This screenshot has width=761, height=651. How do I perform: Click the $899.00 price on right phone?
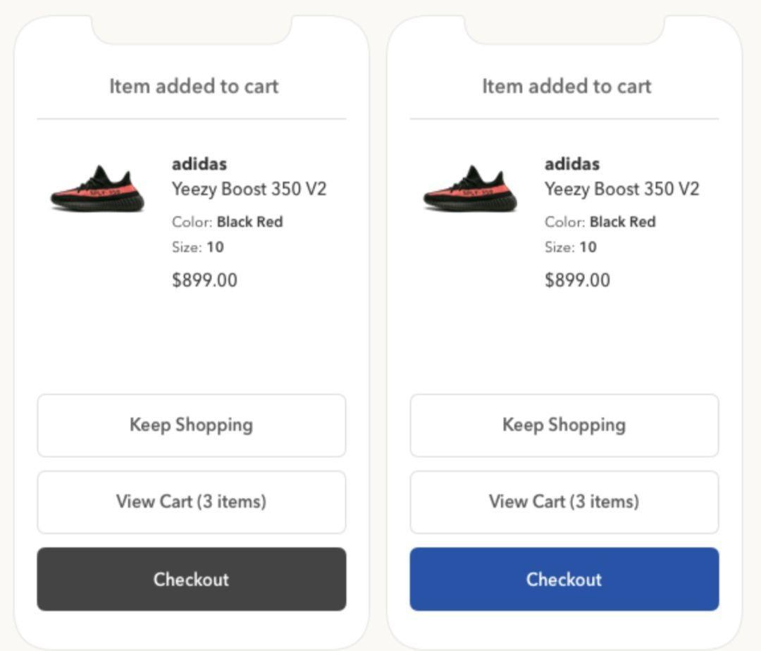pyautogui.click(x=577, y=280)
